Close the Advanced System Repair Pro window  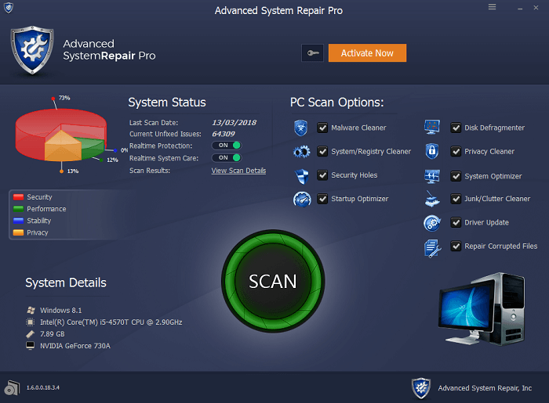point(536,7)
